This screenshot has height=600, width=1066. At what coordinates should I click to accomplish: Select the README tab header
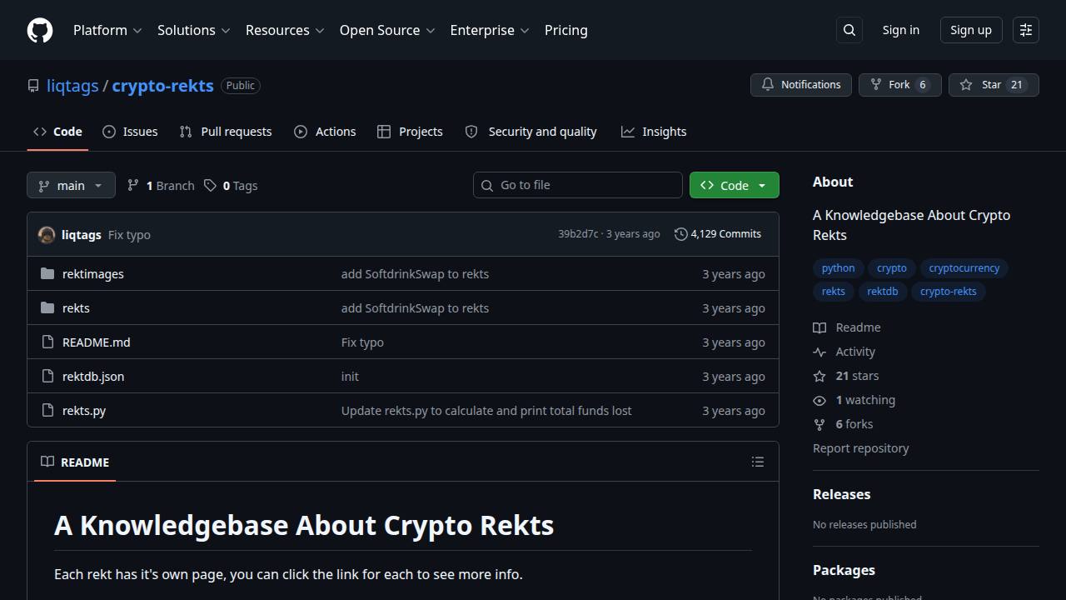[x=75, y=462]
